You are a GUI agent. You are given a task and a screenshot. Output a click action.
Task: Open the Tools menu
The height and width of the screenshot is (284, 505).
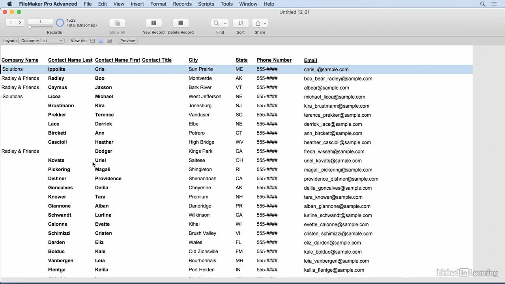pyautogui.click(x=226, y=4)
